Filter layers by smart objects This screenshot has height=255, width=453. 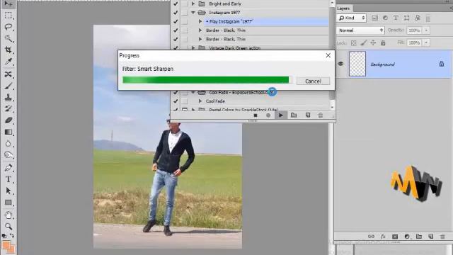[418, 18]
